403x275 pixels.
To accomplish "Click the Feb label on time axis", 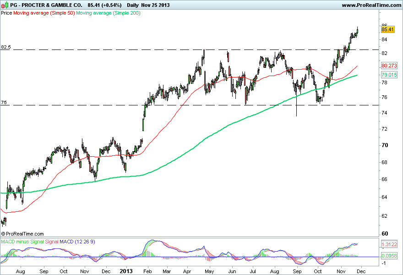I will tap(147, 271).
